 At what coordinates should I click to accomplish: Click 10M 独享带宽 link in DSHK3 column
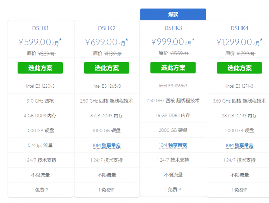point(173,145)
